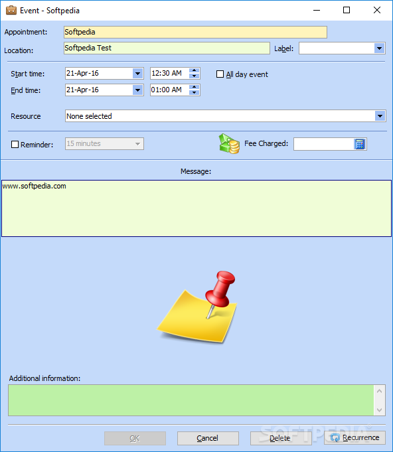
Task: Click the Delete button
Action: tap(281, 438)
